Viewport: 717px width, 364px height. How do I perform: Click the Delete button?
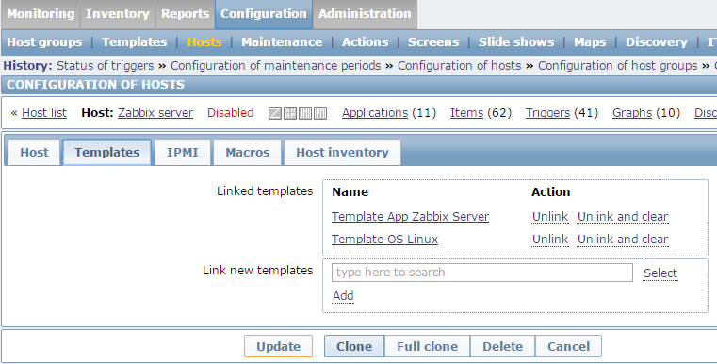[x=502, y=346]
